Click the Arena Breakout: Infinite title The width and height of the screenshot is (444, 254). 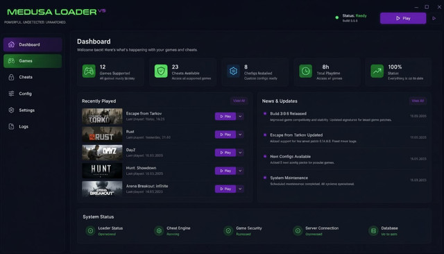(x=147, y=186)
